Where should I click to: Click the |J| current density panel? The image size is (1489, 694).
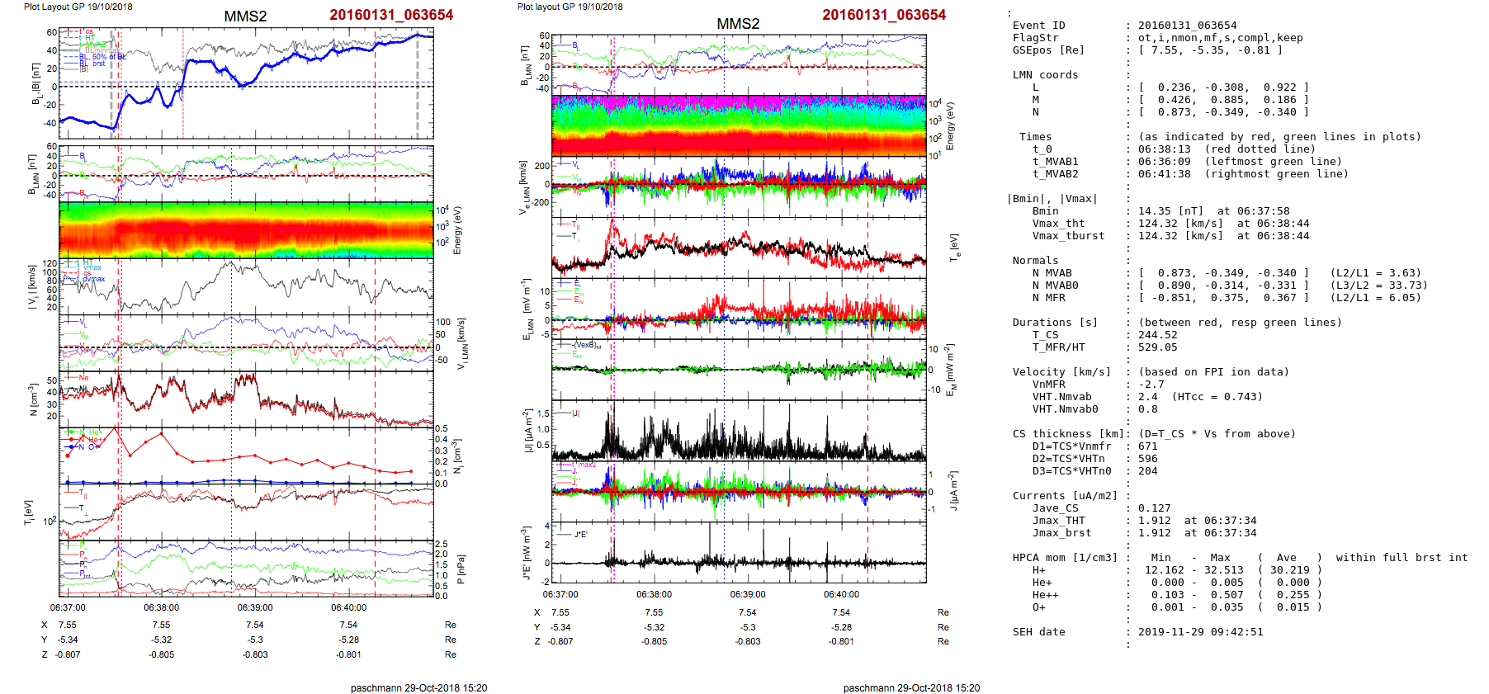click(739, 431)
